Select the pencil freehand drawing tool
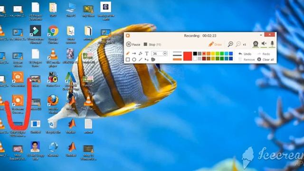Screen dimensions: 304x171 (x=128, y=53)
